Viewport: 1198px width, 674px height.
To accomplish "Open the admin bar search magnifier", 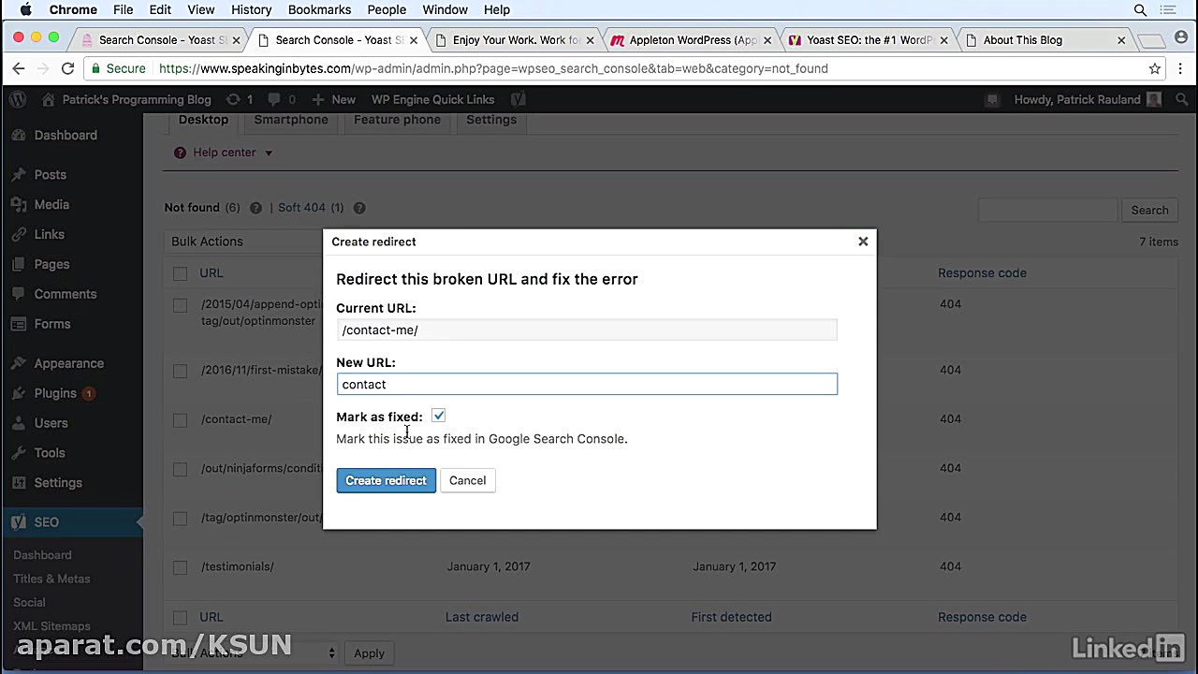I will pos(1182,99).
